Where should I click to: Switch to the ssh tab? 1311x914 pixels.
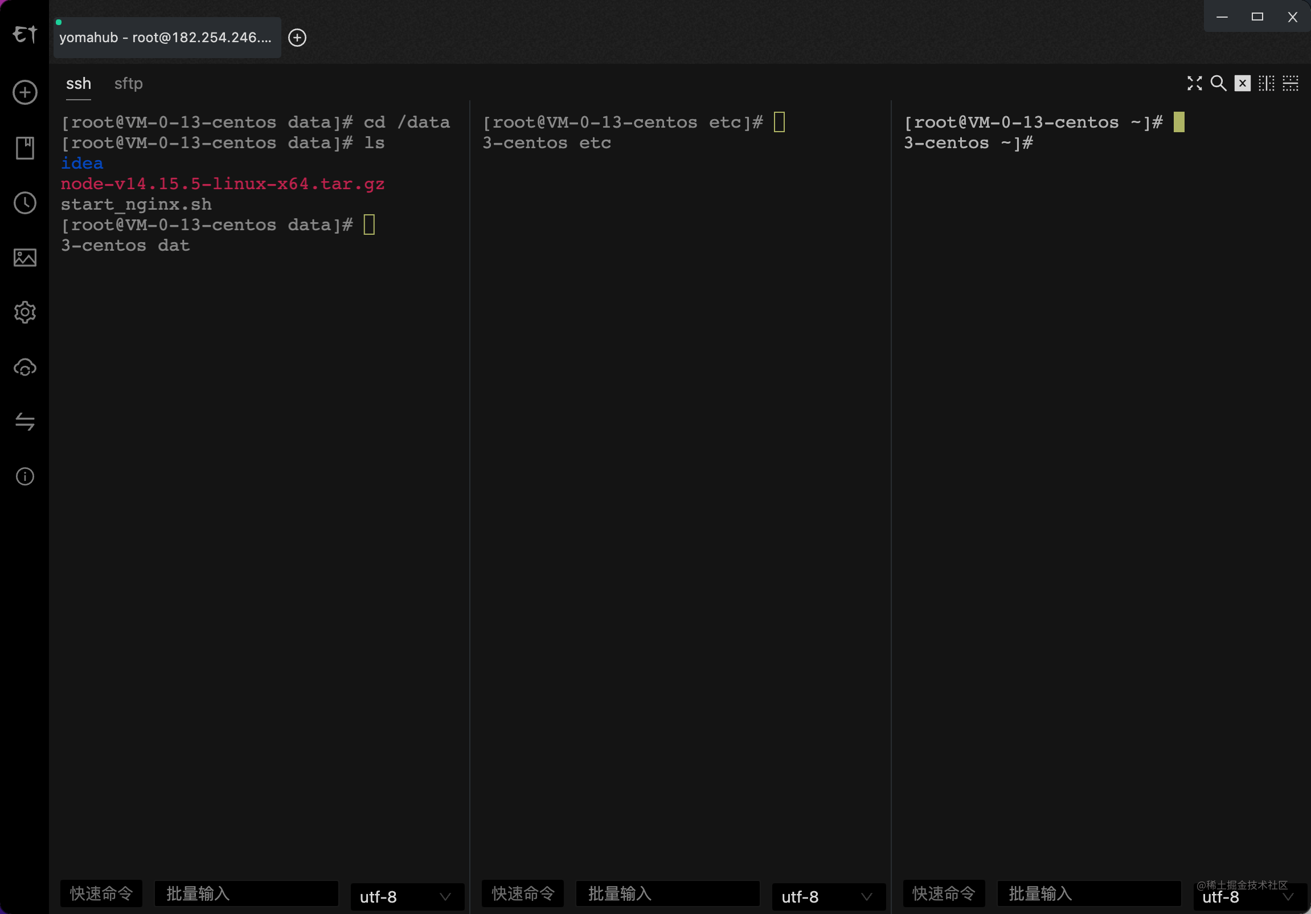click(79, 83)
